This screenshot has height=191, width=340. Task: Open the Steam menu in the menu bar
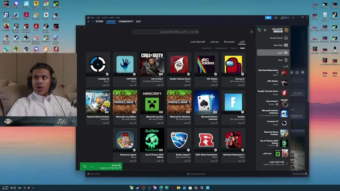[92, 18]
